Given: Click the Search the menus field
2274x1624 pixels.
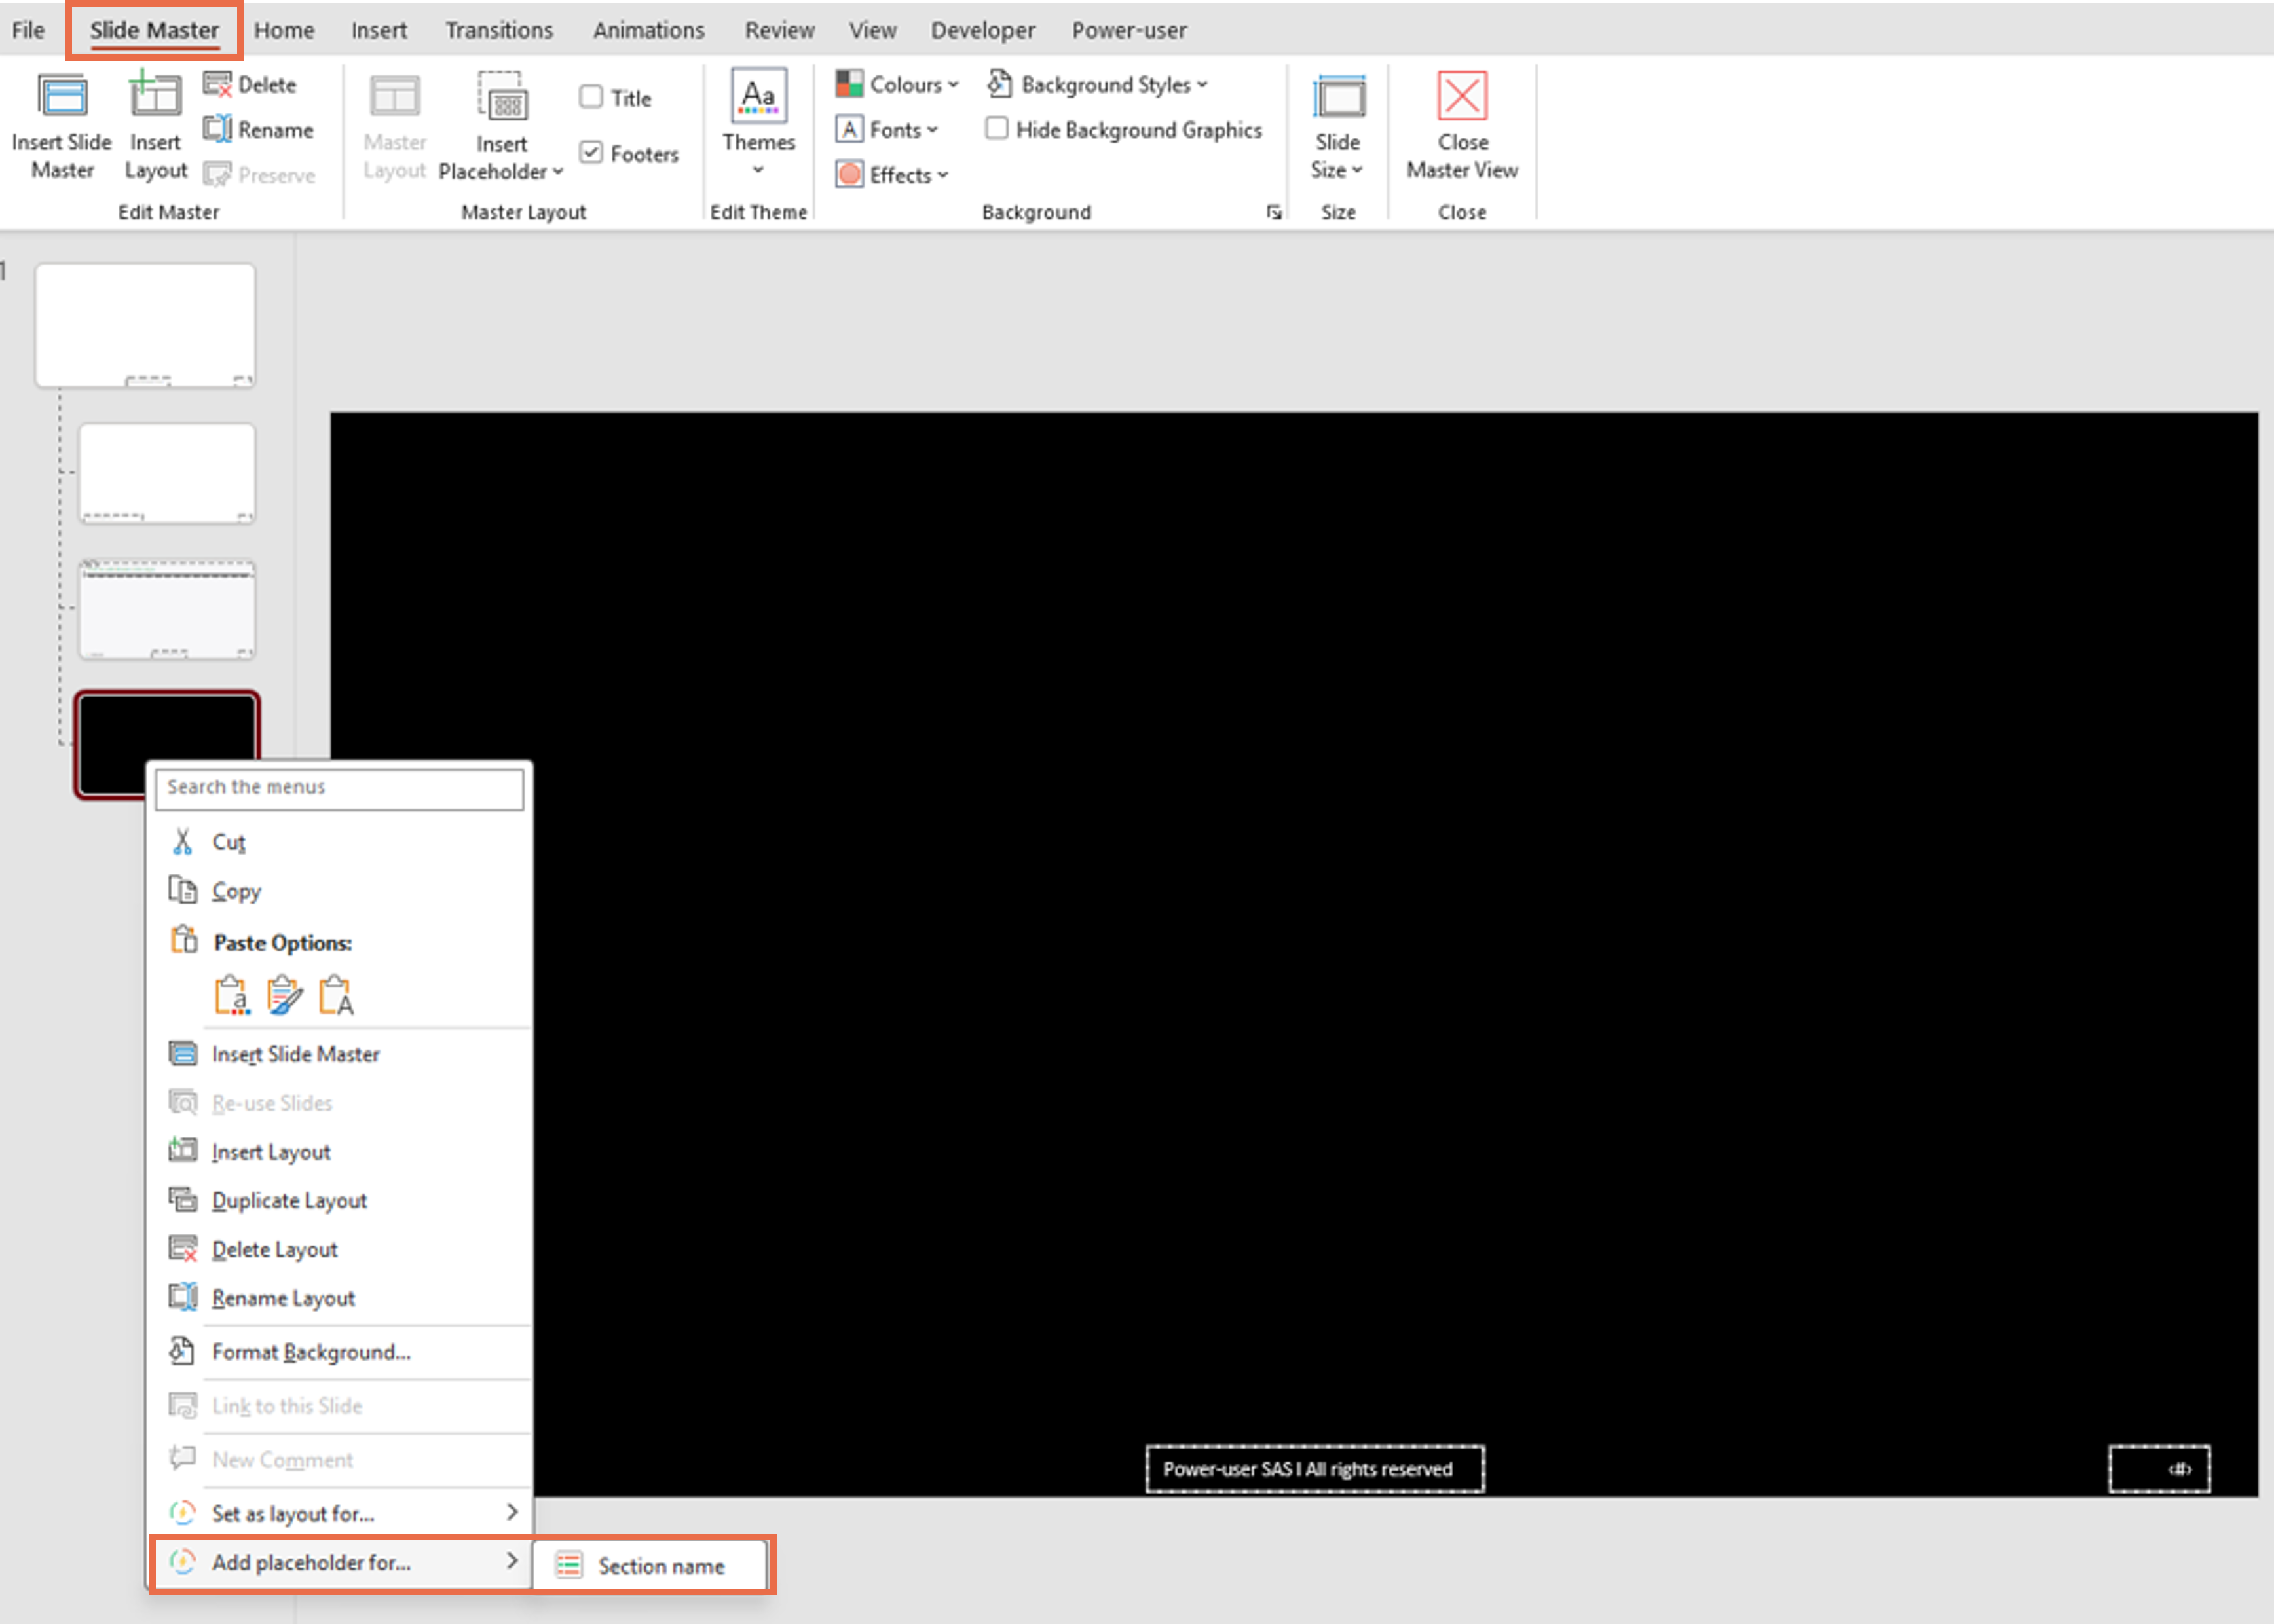Looking at the screenshot, I should (x=339, y=788).
